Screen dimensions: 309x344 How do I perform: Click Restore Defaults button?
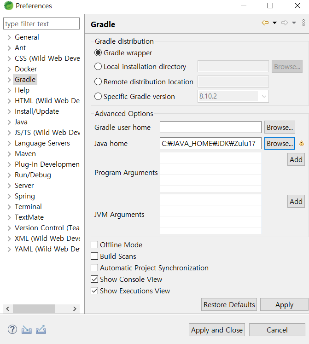(229, 304)
